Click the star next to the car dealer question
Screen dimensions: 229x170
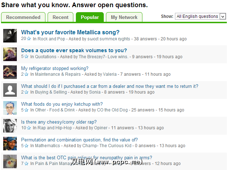pyautogui.click(x=26, y=92)
